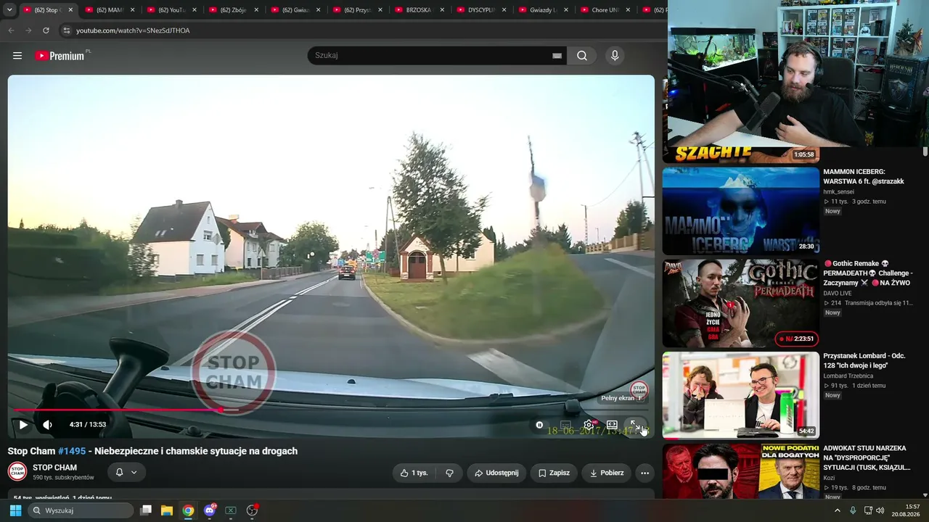Open the Windows Start menu
Image resolution: width=929 pixels, height=522 pixels.
[x=15, y=510]
